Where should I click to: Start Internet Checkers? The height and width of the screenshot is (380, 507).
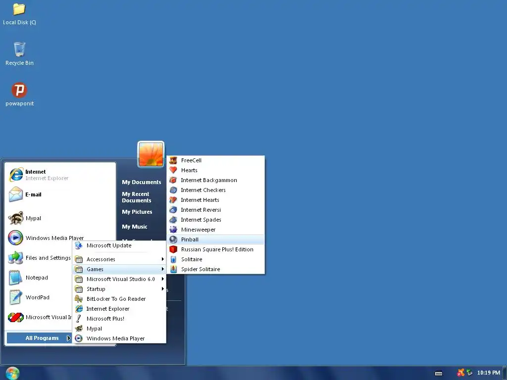pos(216,190)
